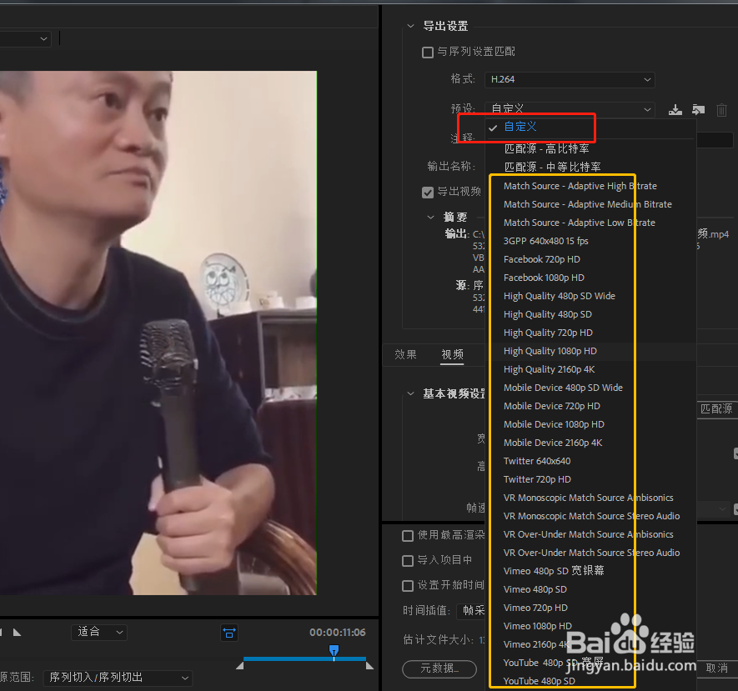Click the 元数据 button
738x691 pixels.
pos(439,668)
